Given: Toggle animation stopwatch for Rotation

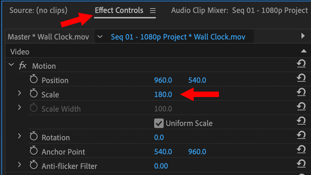Looking at the screenshot, I should pos(34,136).
